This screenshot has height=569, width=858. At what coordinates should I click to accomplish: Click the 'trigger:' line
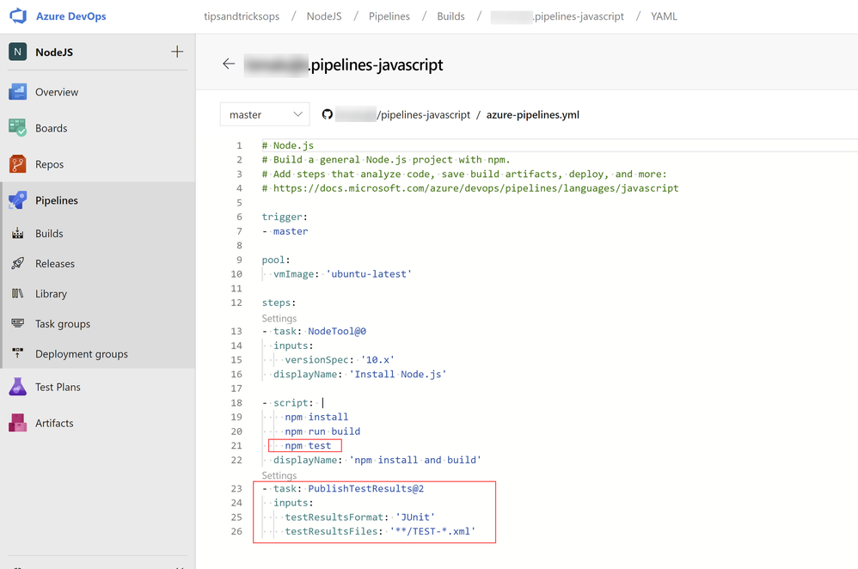(285, 217)
